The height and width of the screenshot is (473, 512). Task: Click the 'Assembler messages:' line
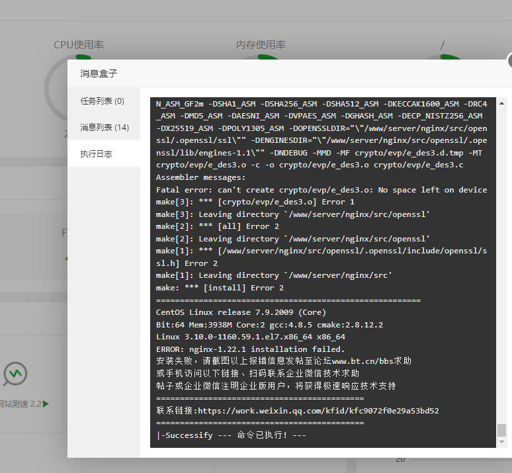pyautogui.click(x=200, y=177)
